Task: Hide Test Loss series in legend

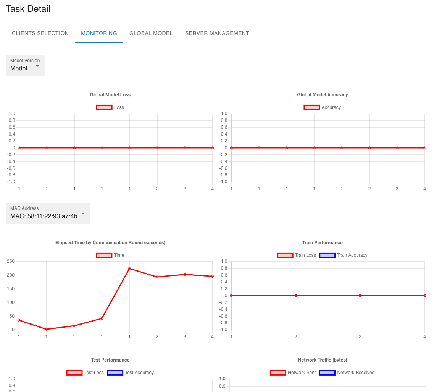Action: click(x=74, y=373)
